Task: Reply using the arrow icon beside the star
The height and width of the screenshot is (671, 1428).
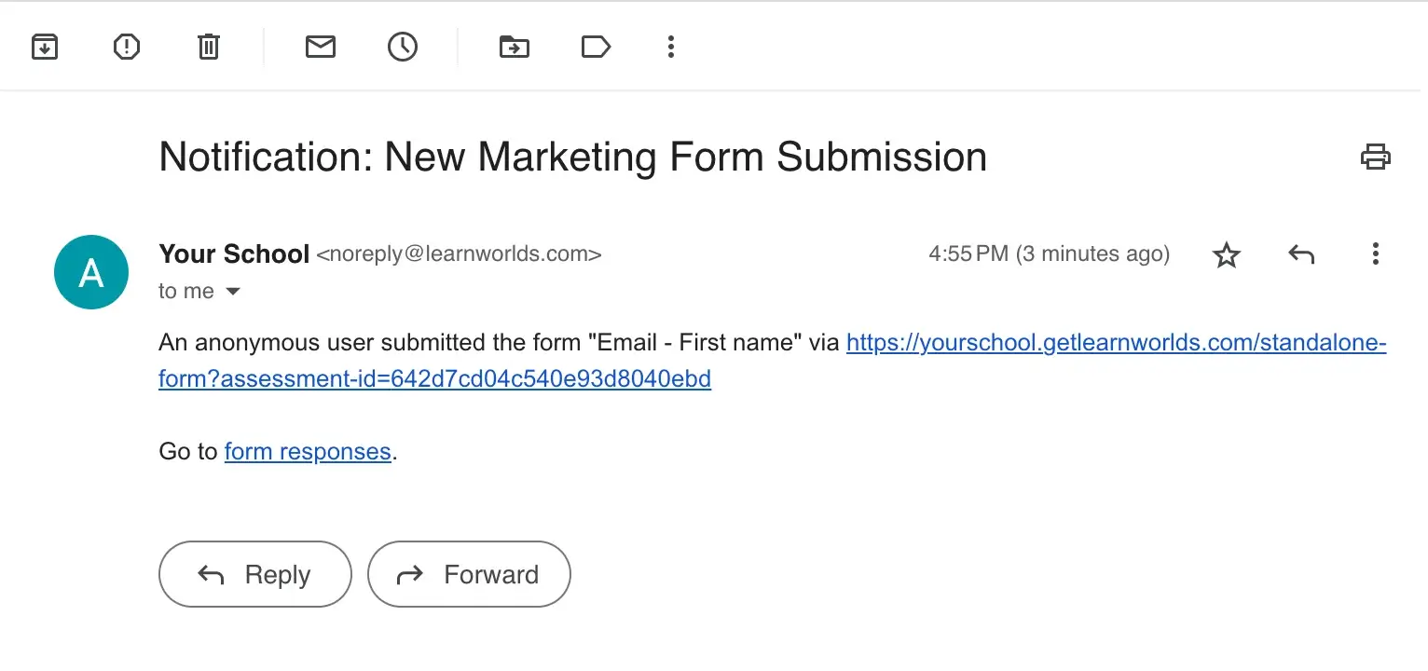Action: point(1301,253)
